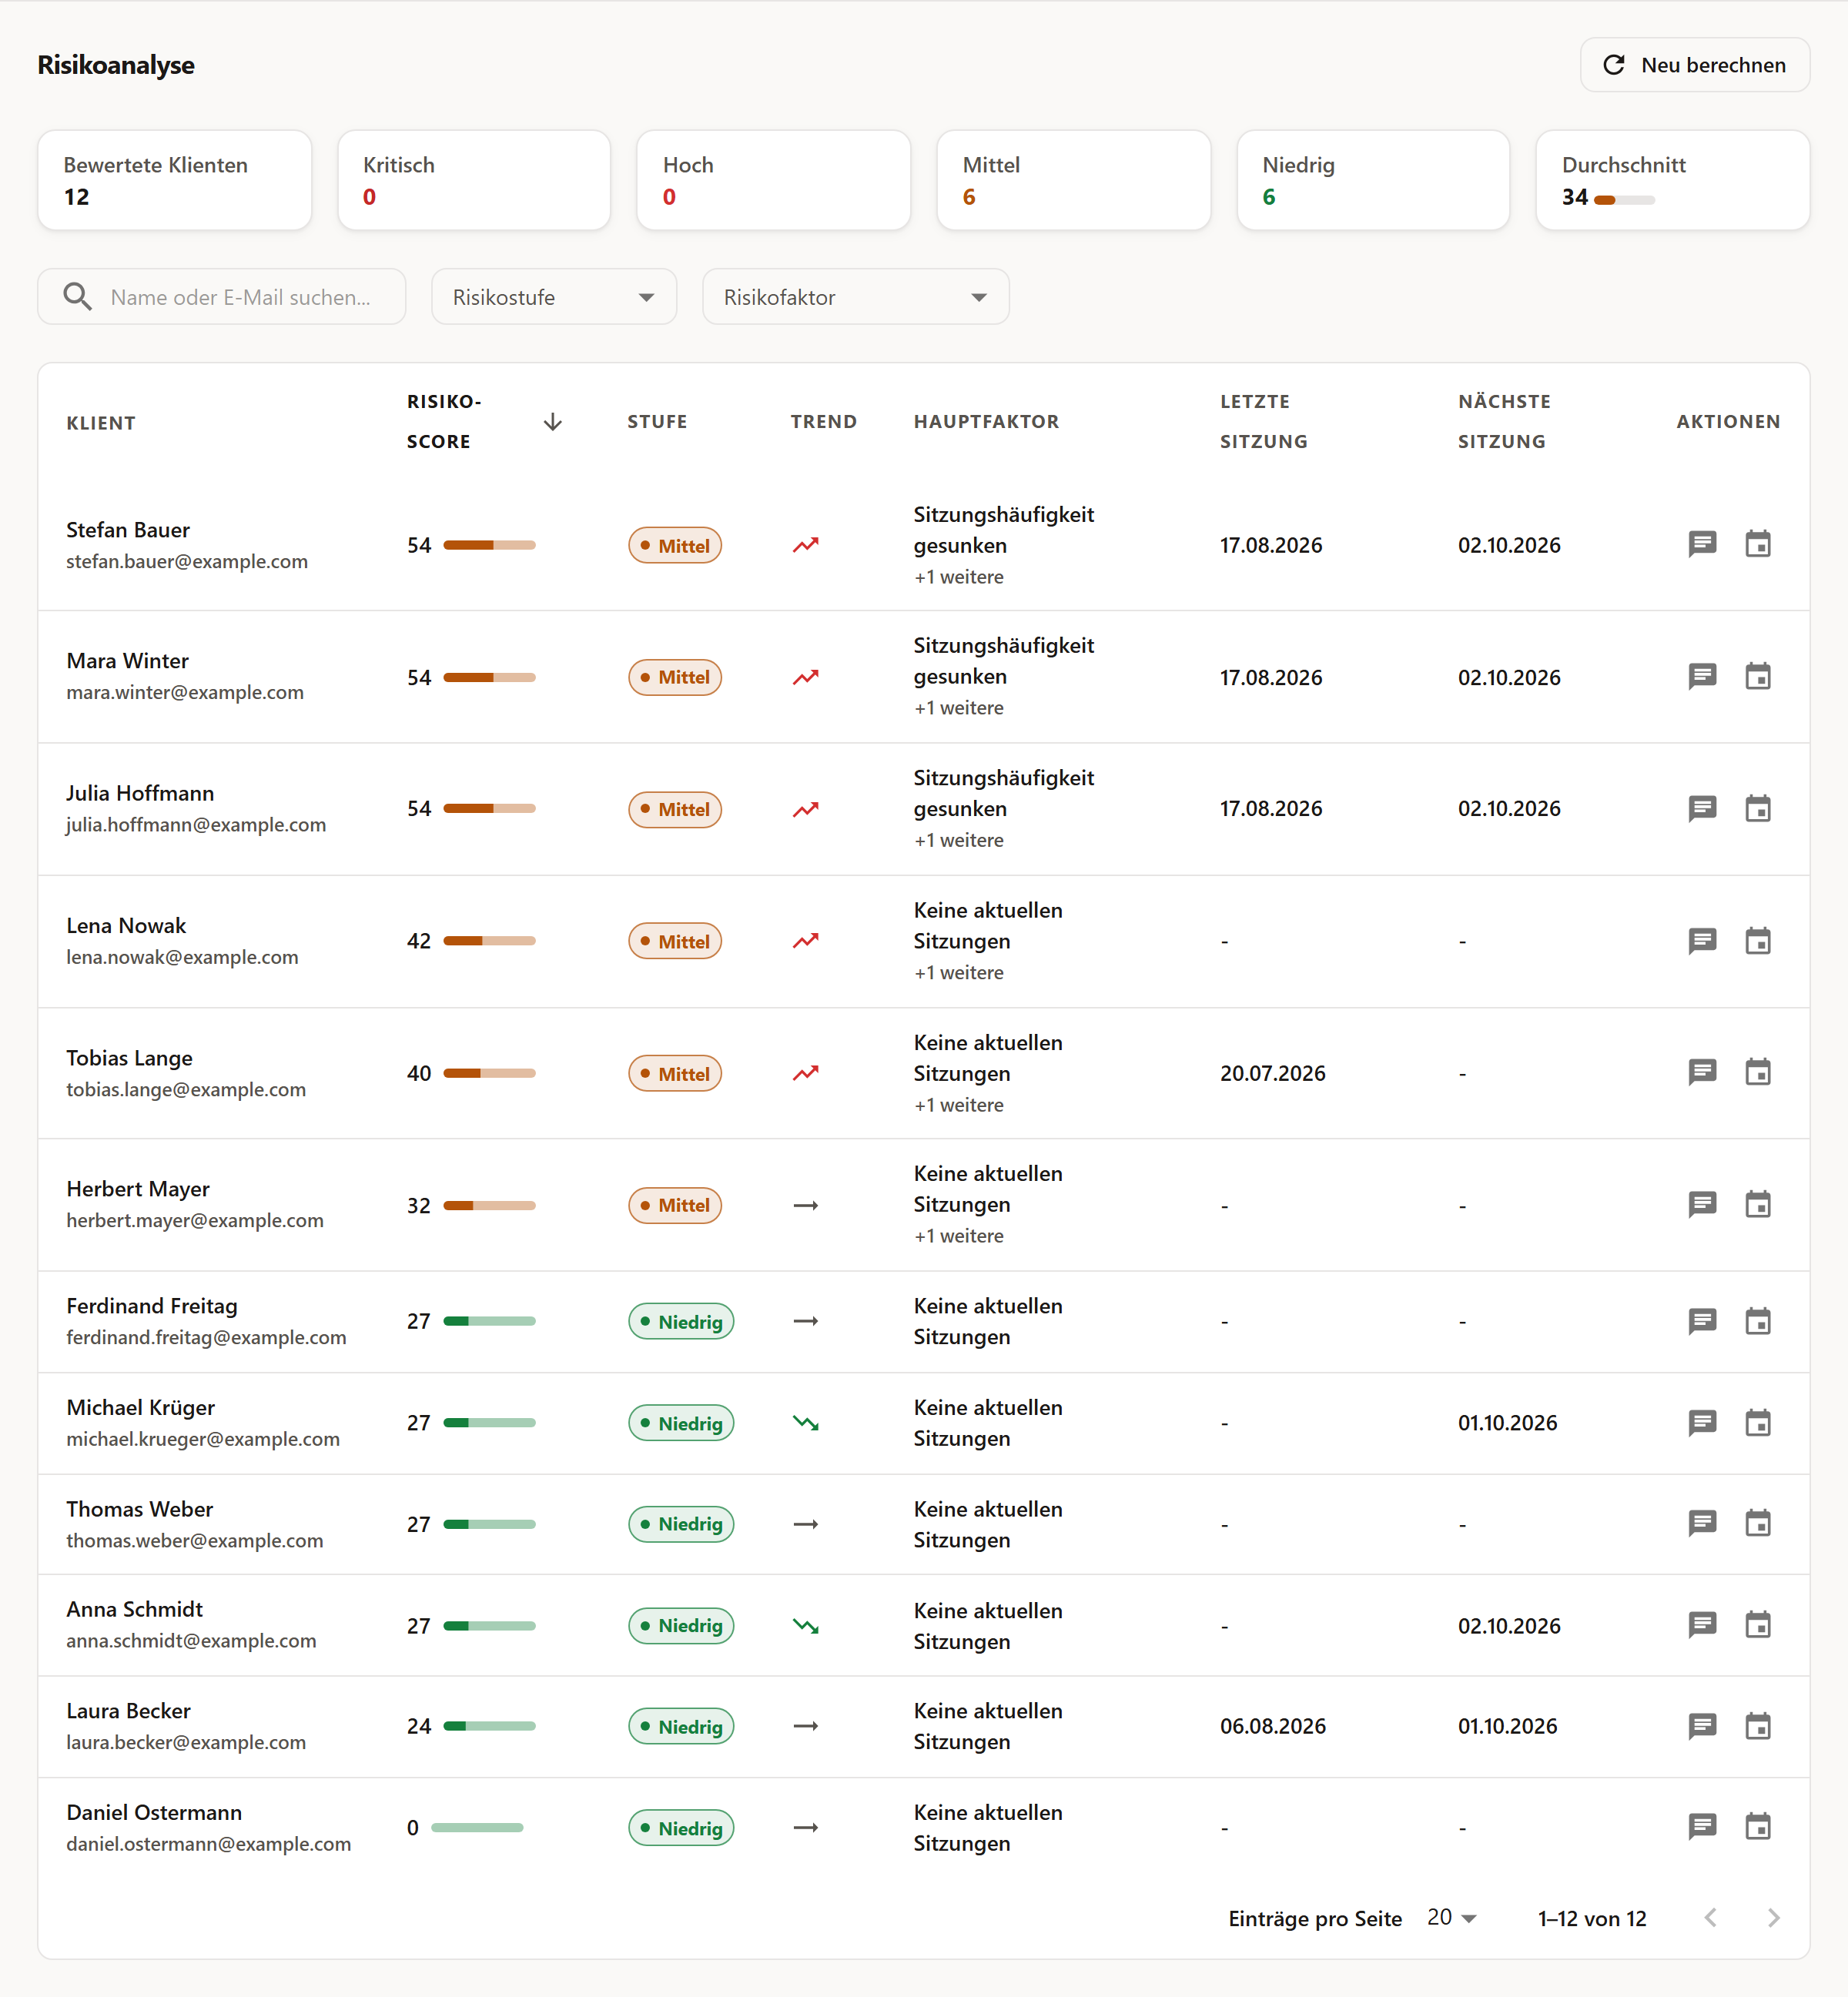1848x1997 pixels.
Task: Open calendar icon for Laura Becker
Action: tap(1757, 1726)
